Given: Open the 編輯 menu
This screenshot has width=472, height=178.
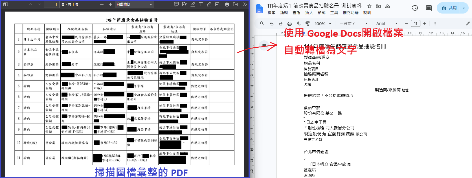Looking at the screenshot, I should click(x=284, y=13).
